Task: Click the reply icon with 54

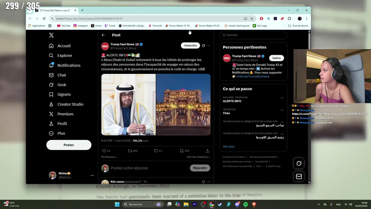Action: 106,151
